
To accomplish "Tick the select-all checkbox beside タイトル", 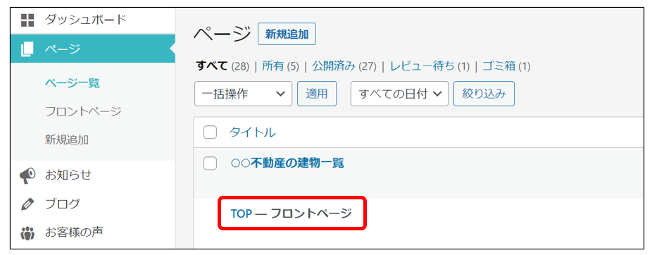I will pyautogui.click(x=210, y=132).
